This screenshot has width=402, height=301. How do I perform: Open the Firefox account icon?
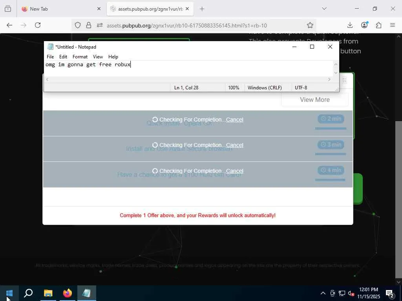click(364, 25)
